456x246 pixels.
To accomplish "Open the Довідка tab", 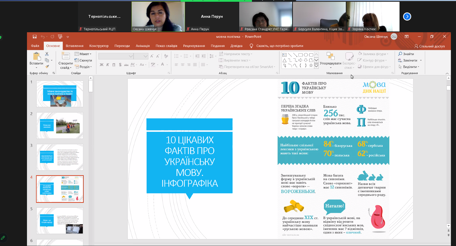I will pos(236,46).
